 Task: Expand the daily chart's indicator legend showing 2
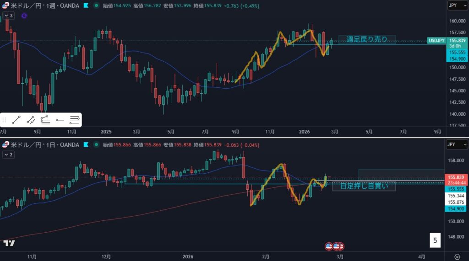(x=9, y=155)
